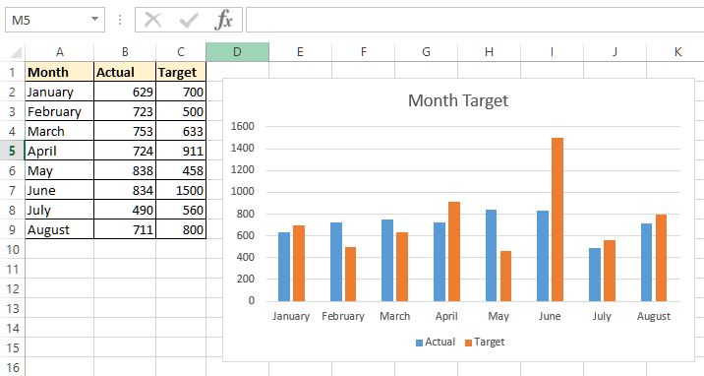Click cell with value 560
704x376 pixels.
pos(181,210)
